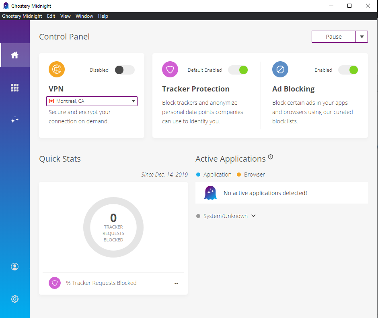Click the Tracker Protection shield icon
Screen dimensions: 378x318
tap(170, 69)
